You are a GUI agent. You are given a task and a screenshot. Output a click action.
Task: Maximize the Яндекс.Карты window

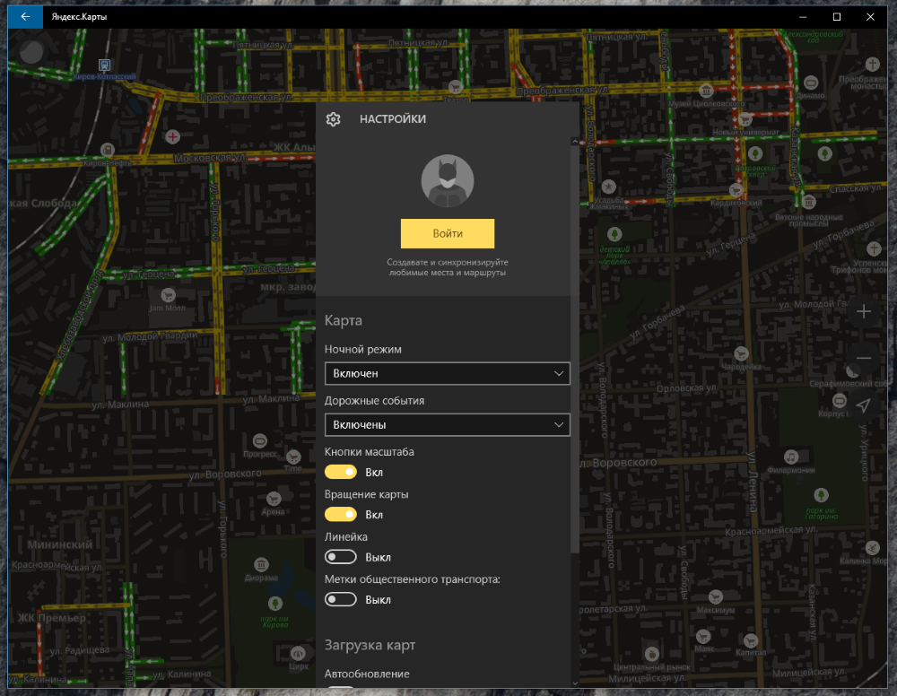point(836,16)
